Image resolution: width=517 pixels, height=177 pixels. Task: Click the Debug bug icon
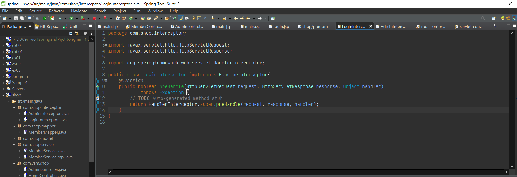coord(60,18)
